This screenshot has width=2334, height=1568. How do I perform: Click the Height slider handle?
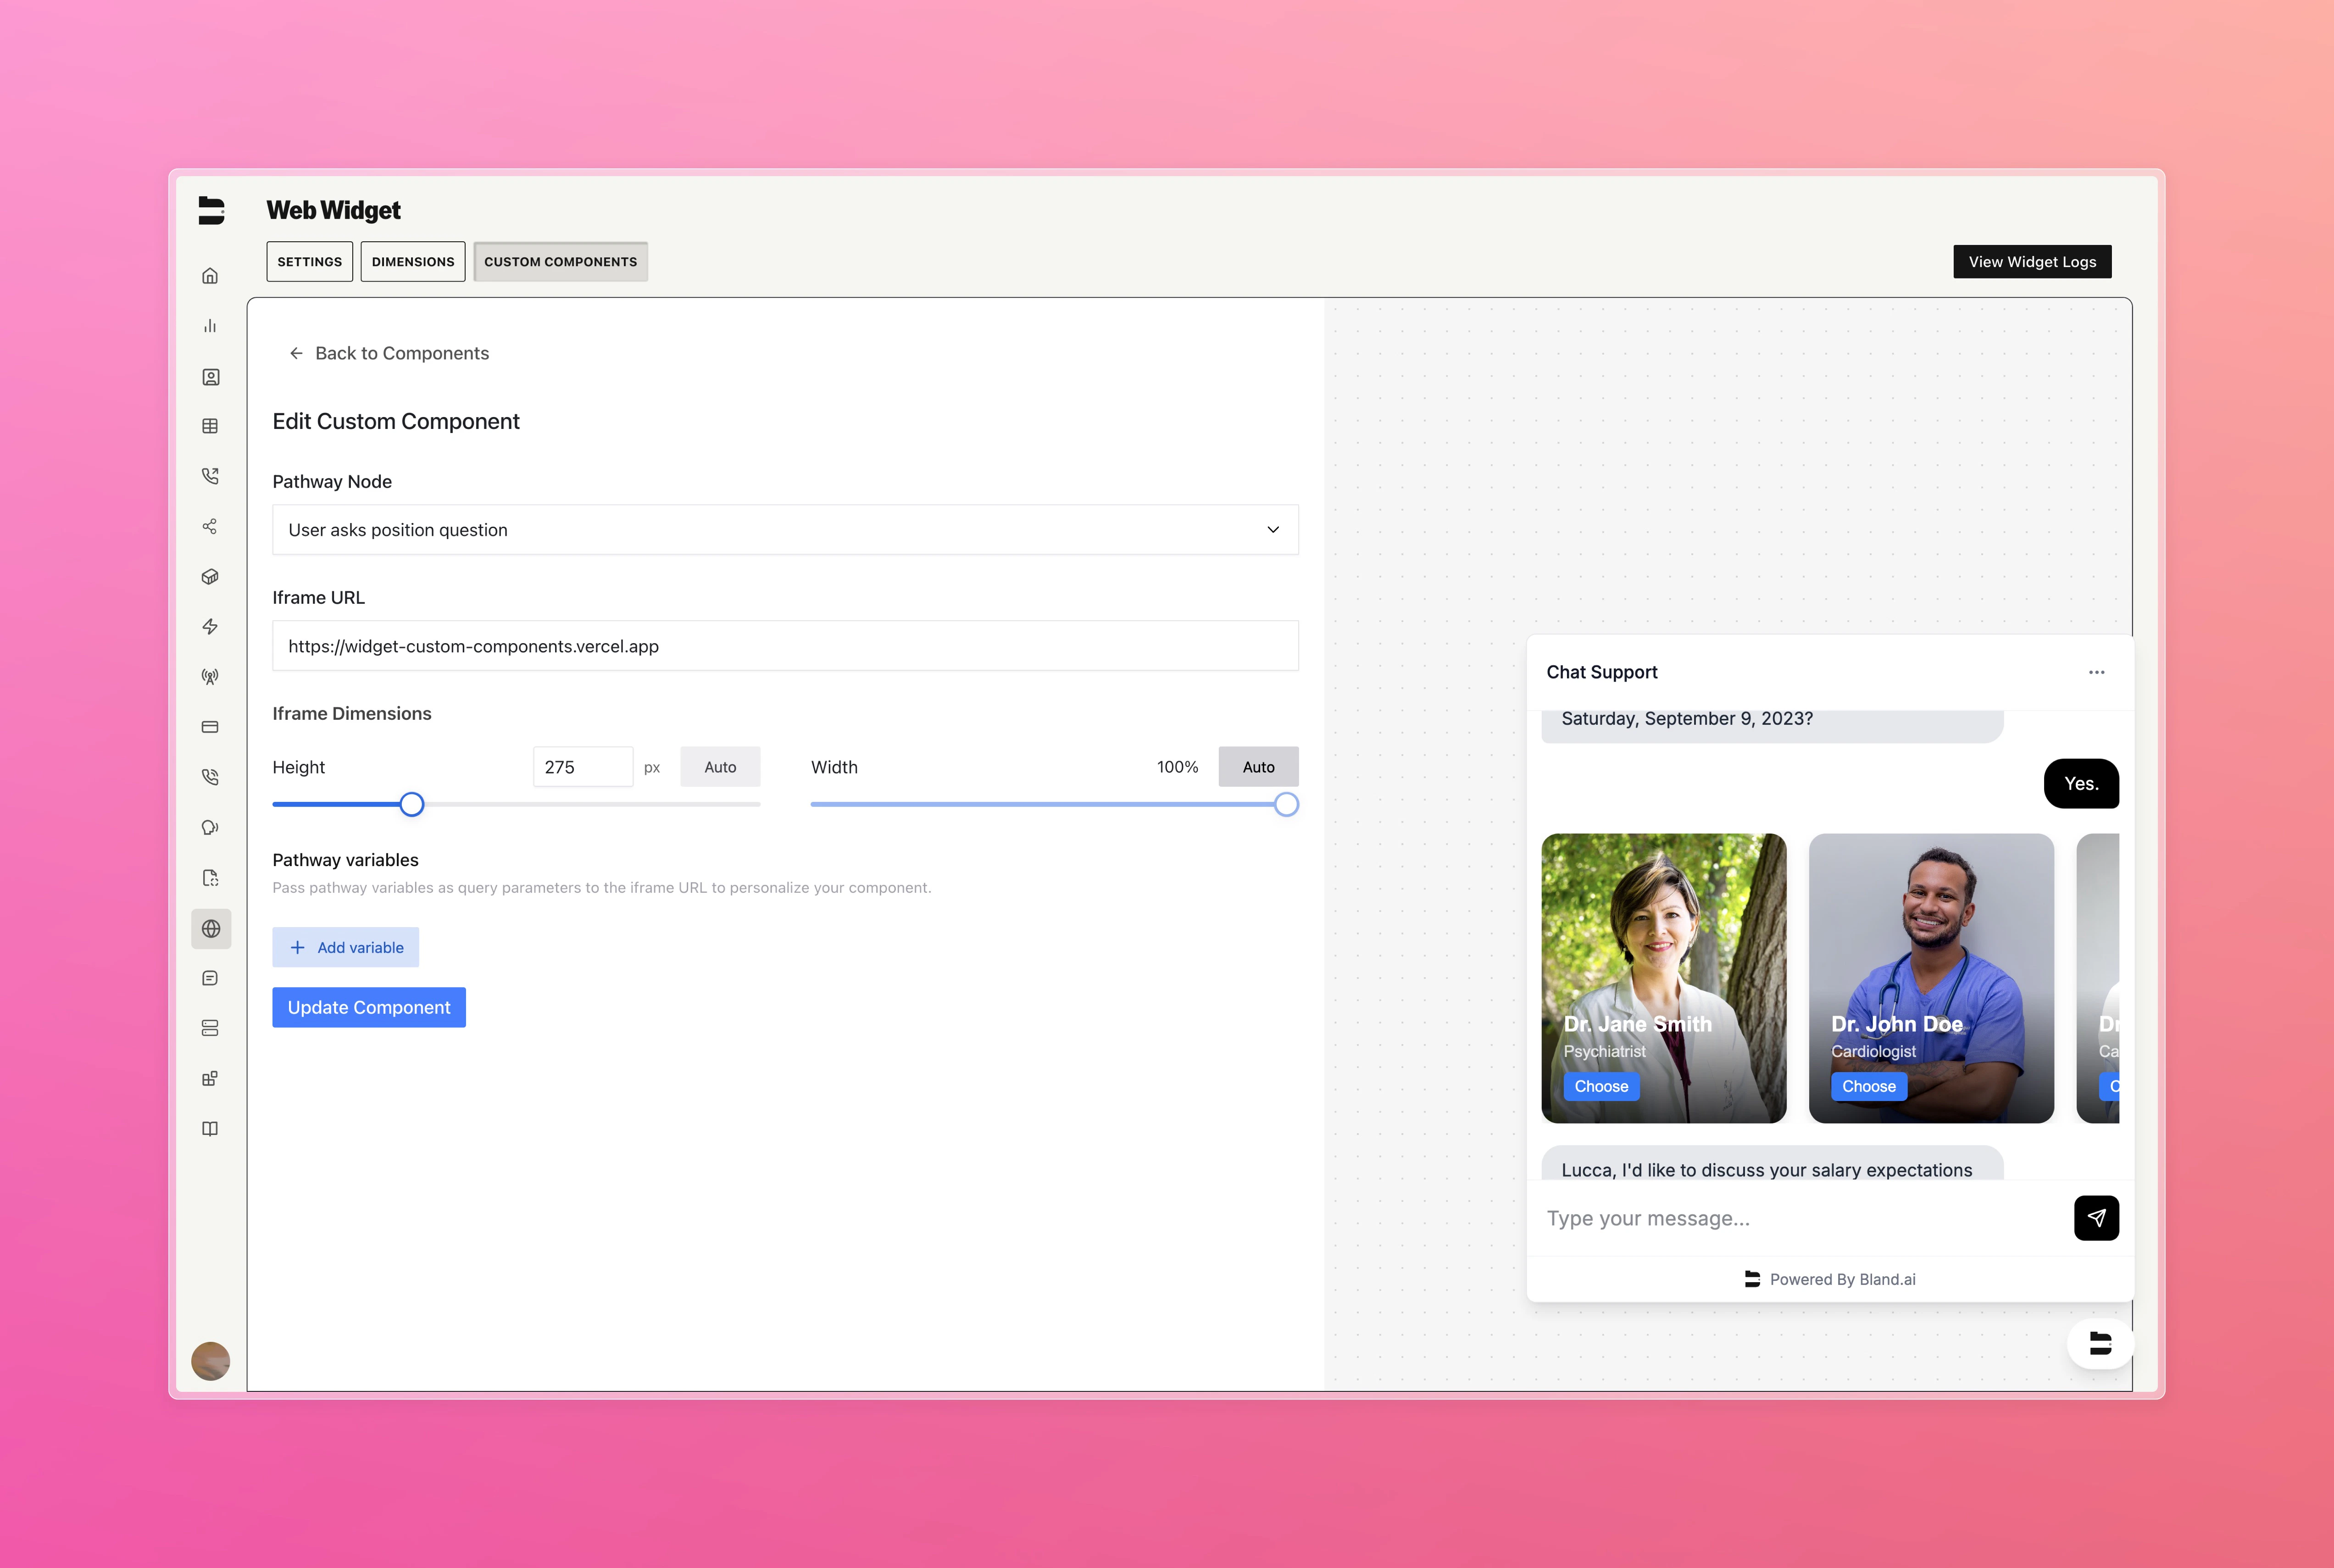(x=411, y=804)
